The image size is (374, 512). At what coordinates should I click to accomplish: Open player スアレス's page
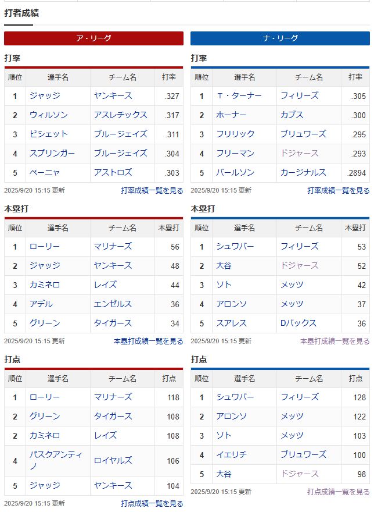point(231,323)
